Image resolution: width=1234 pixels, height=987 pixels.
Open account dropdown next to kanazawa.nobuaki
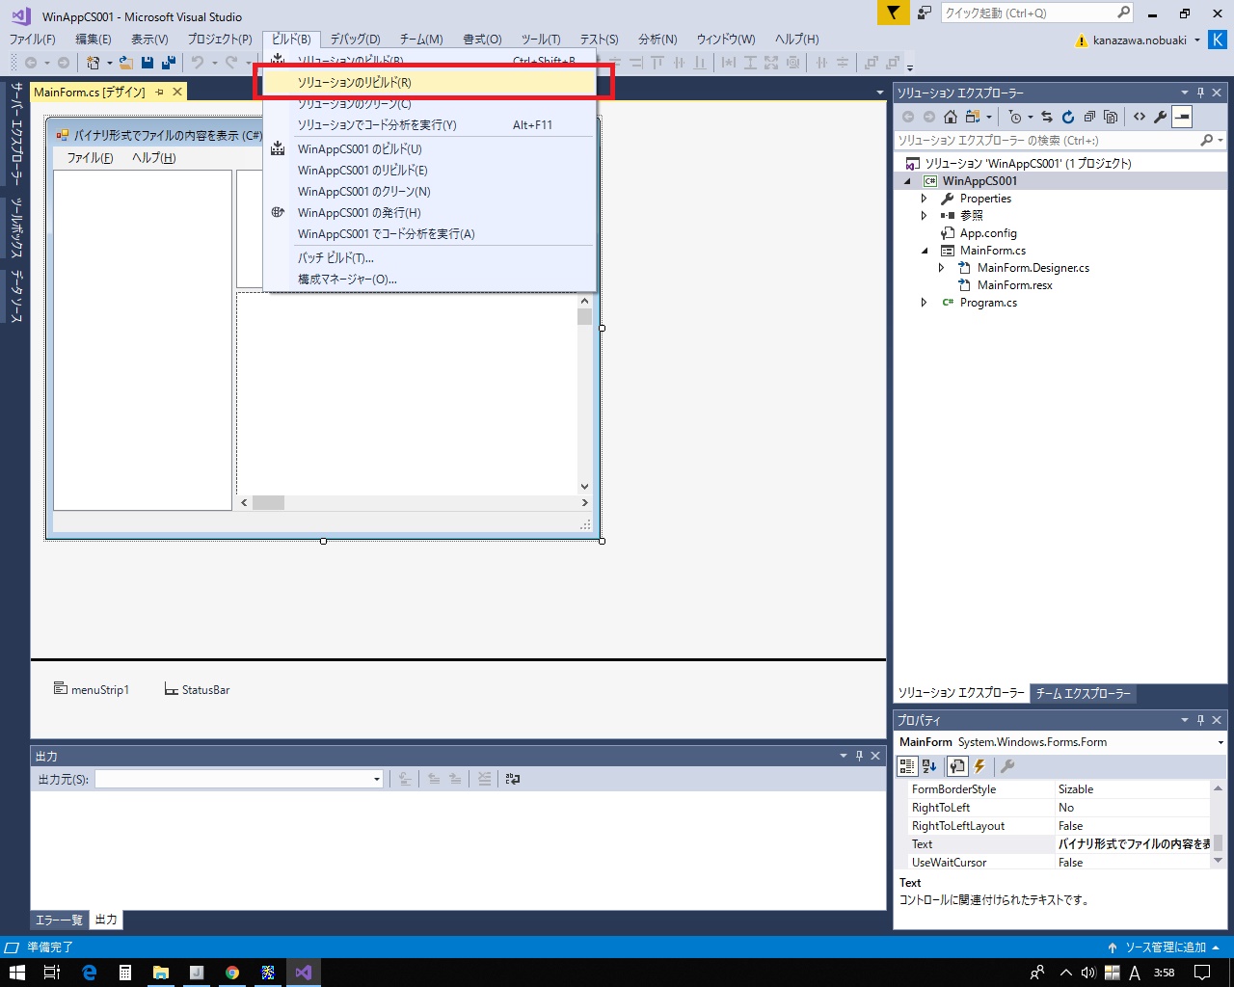point(1197,40)
